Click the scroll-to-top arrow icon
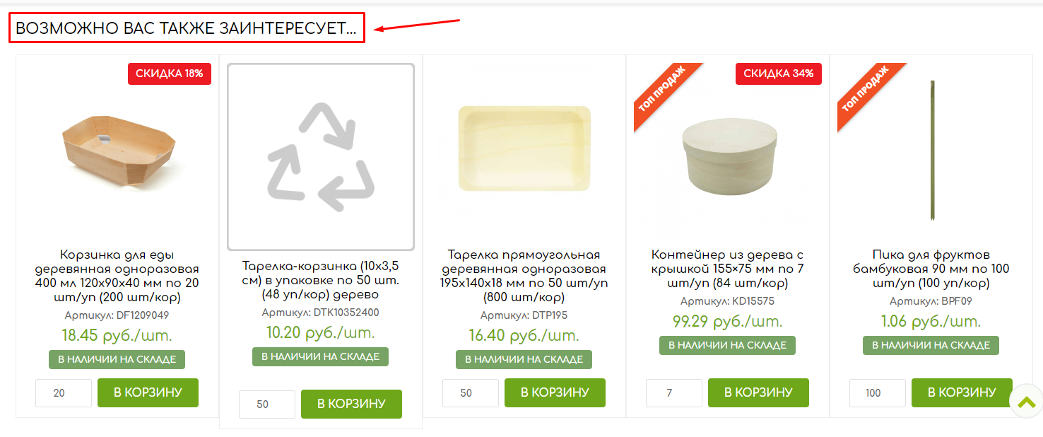1043x437 pixels. coord(1026,402)
